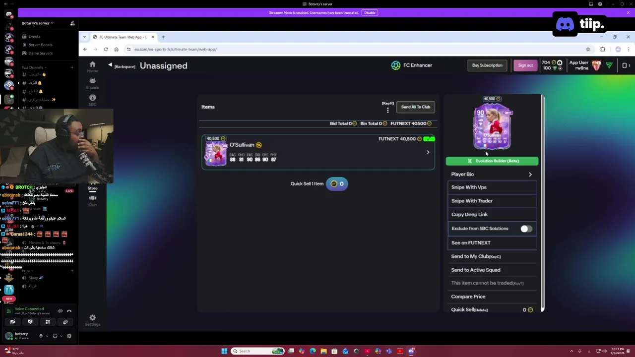
Task: Open Discord voice noise suppression settings
Action: 60,311
